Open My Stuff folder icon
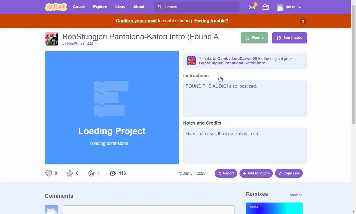 click(266, 7)
